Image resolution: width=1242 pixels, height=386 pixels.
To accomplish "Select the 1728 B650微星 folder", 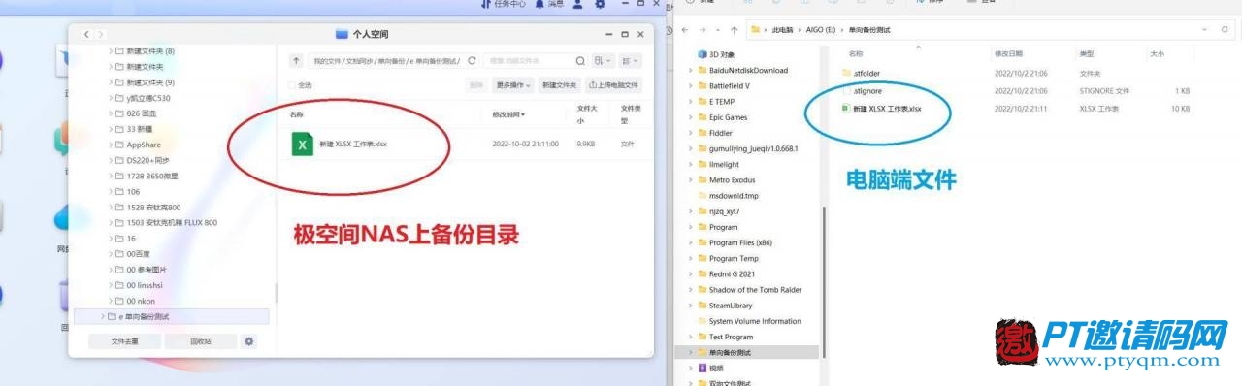I will pos(152,176).
